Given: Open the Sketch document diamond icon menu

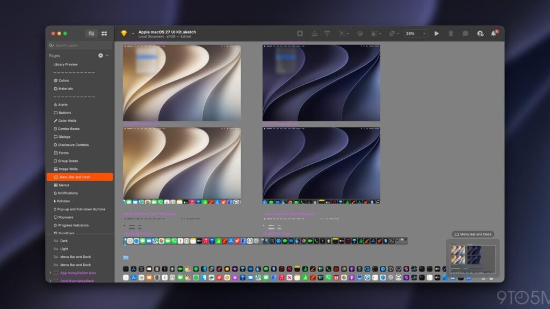Looking at the screenshot, I should 124,33.
